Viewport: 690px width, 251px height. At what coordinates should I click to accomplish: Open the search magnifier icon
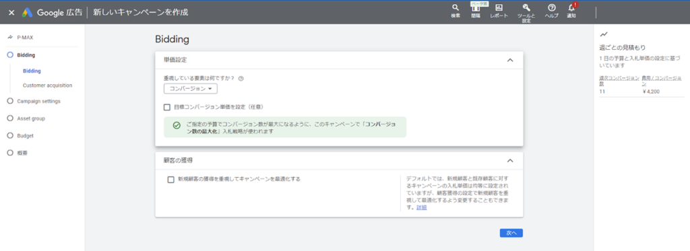coord(456,7)
